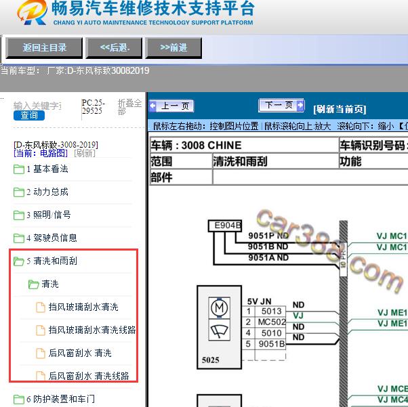Expand folder 2 动力总成
Viewport: 408px width, 407px height.
(47, 192)
